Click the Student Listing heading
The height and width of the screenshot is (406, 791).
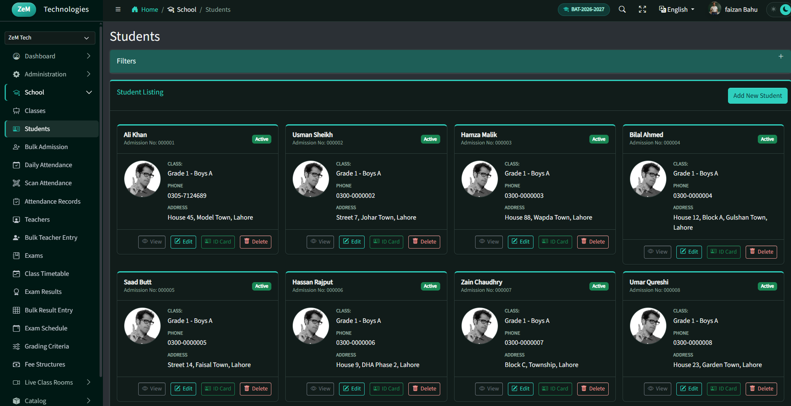coord(140,92)
